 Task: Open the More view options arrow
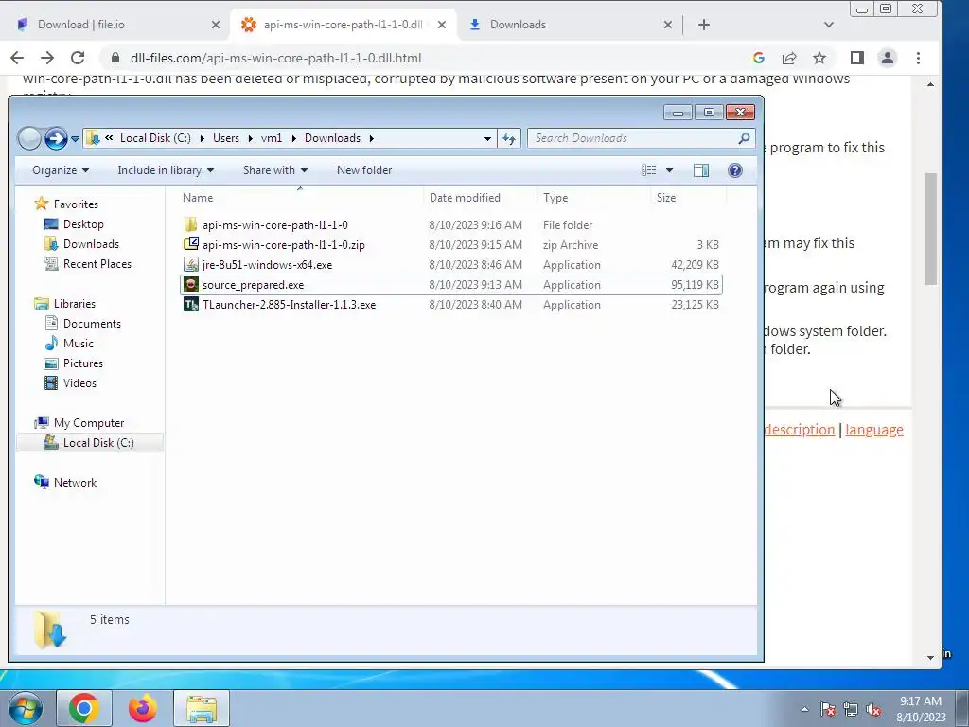tap(669, 170)
